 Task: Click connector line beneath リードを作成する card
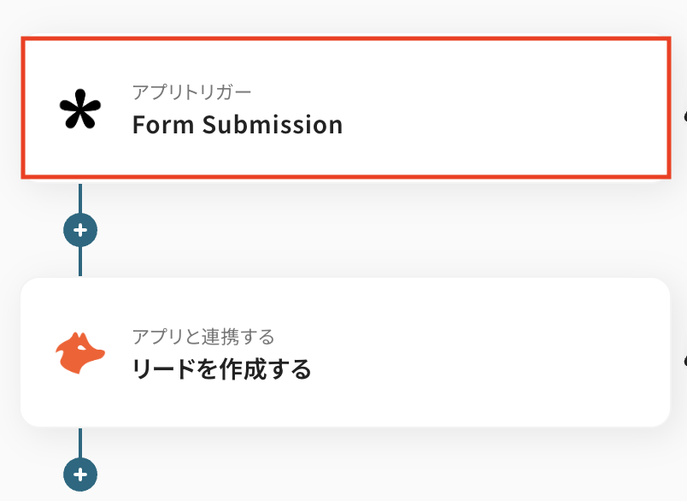[80, 442]
